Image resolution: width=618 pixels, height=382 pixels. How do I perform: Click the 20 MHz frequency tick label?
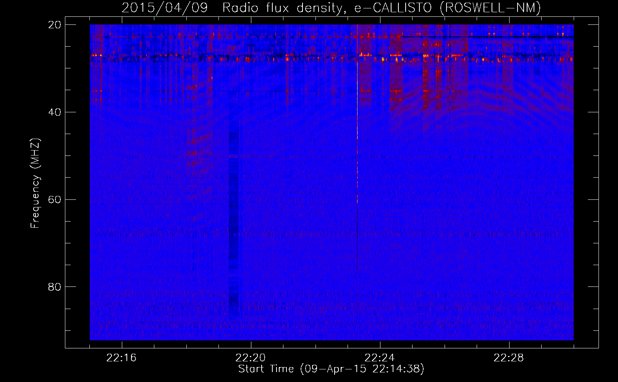tap(55, 25)
